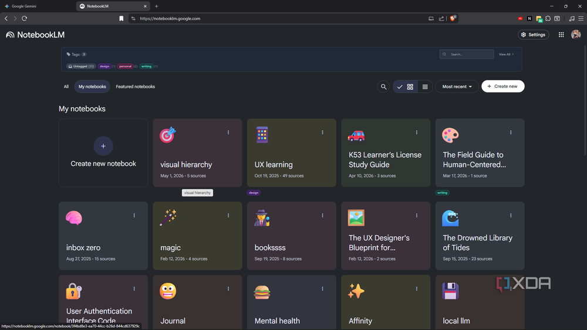Select the All tab
This screenshot has width=587, height=330.
pyautogui.click(x=66, y=87)
